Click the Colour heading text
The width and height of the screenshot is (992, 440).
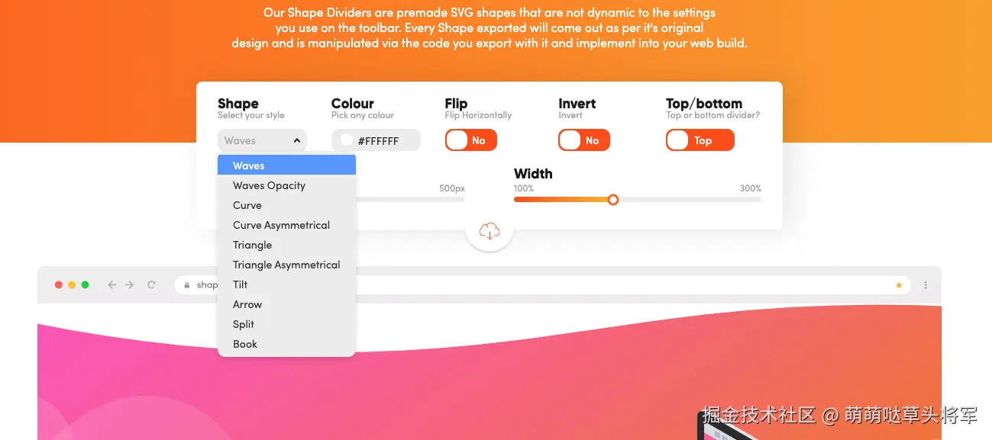point(353,104)
